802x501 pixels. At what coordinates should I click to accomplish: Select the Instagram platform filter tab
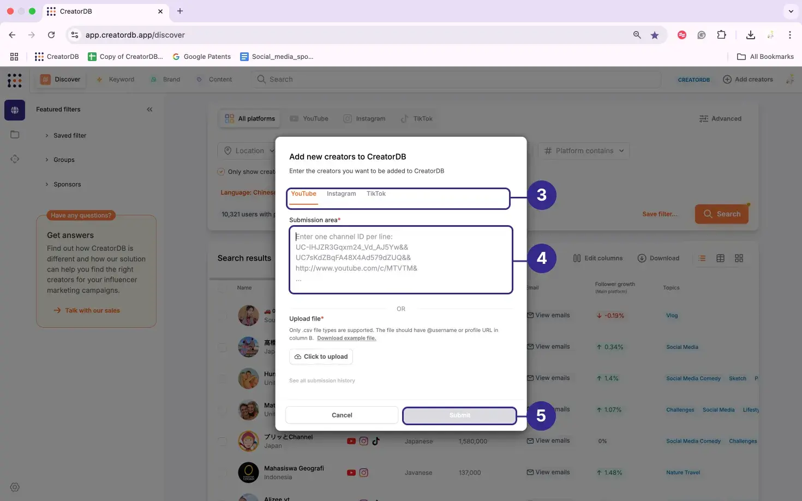tap(364, 119)
